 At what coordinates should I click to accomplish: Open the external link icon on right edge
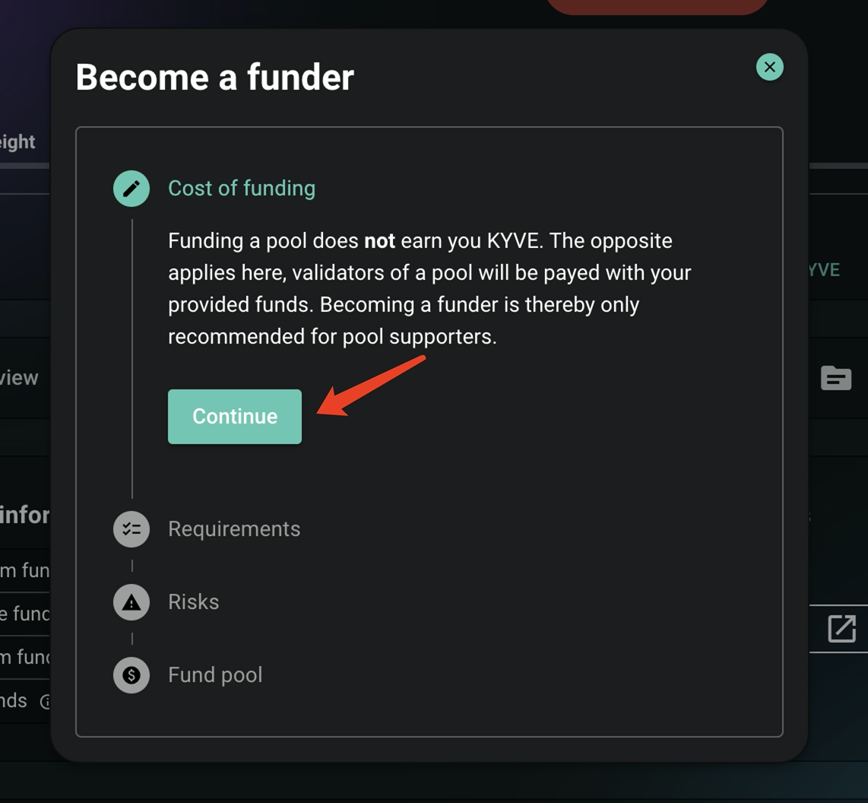[841, 629]
